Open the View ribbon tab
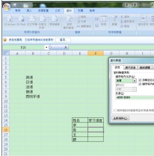 92,10
